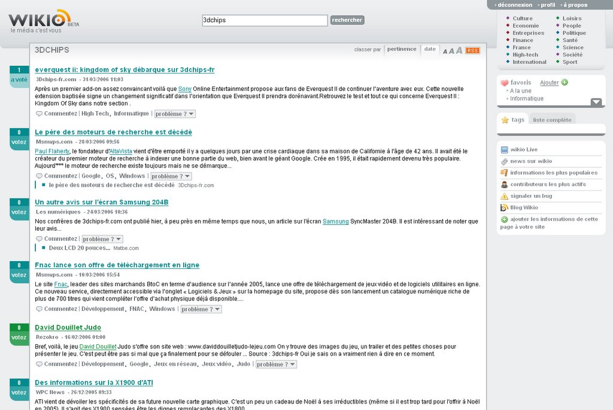Click the tags star icon
Image resolution: width=613 pixels, height=410 pixels.
point(505,120)
